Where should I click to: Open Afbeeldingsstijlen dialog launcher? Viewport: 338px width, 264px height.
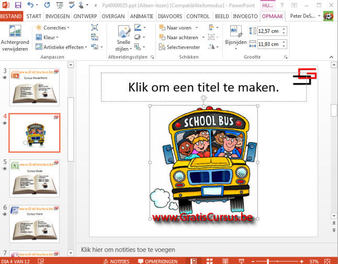coord(152,57)
